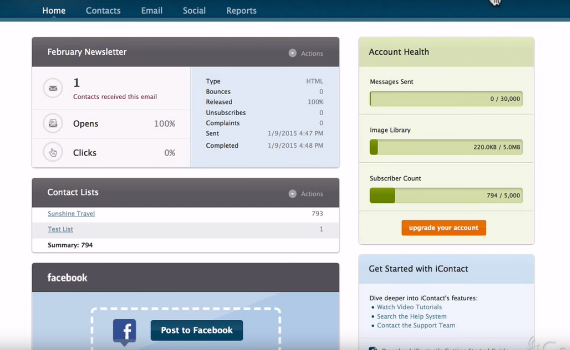Click the Completed date 1/9/2015 4:48 PM
This screenshot has height=350, width=570.
coord(295,146)
